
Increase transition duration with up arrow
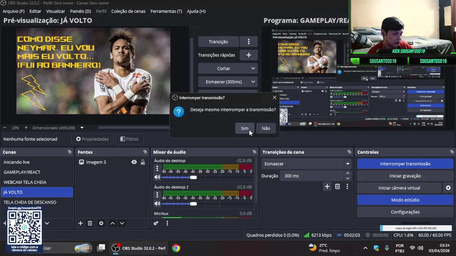[348, 174]
